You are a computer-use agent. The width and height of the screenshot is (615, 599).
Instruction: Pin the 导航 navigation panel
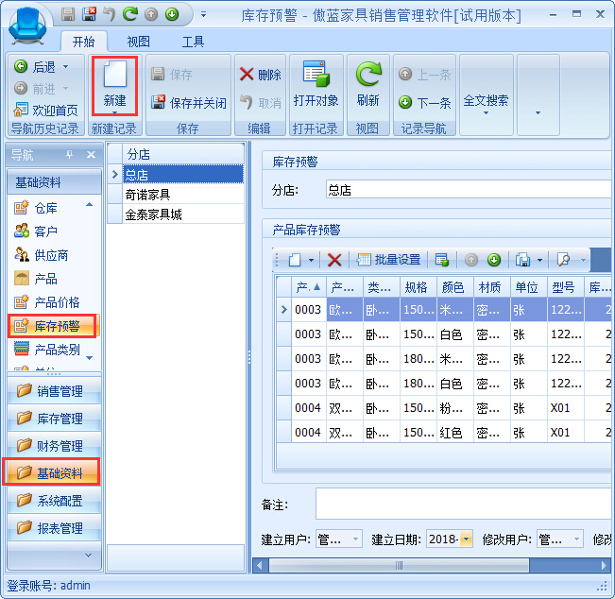[69, 155]
